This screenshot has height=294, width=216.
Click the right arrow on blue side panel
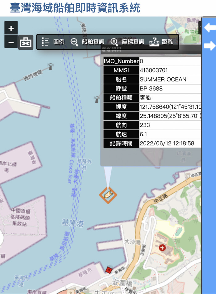click(210, 46)
